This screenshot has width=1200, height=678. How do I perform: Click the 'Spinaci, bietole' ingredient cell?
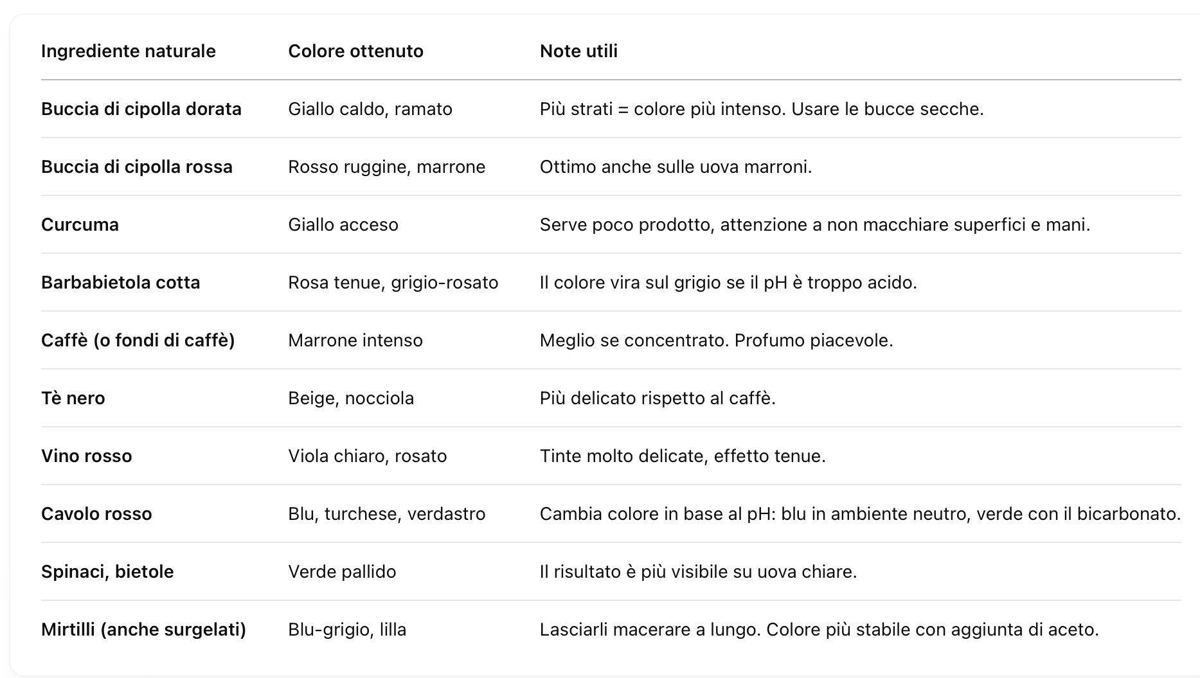point(107,572)
